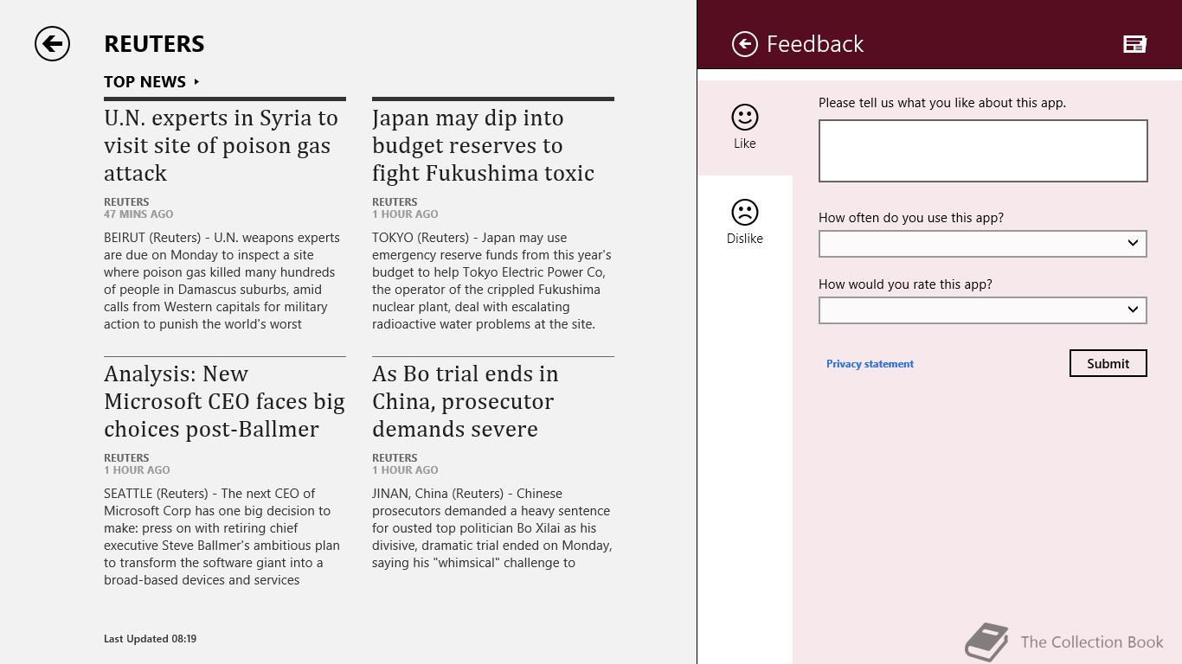
Task: Click the Feedback panel title
Action: [815, 44]
